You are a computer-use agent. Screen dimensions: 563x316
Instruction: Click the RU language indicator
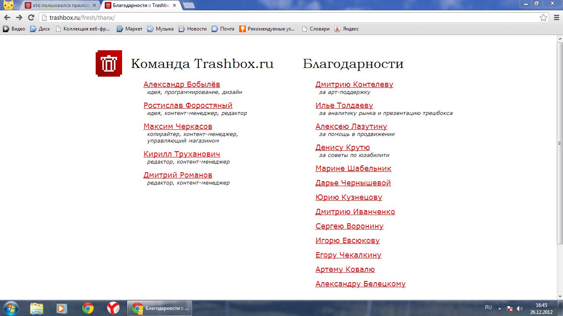[488, 307]
